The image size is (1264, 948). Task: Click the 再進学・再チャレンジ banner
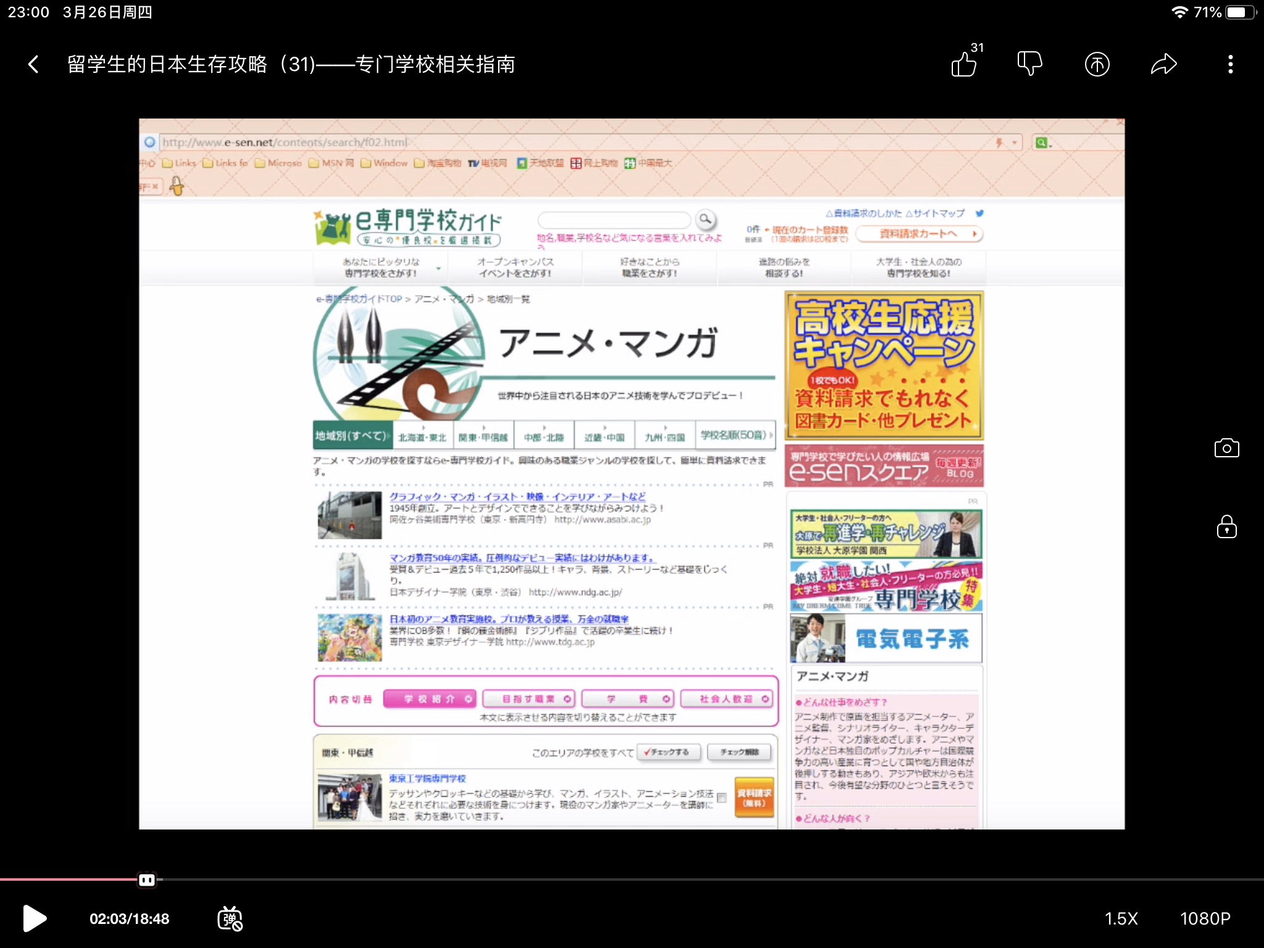(886, 534)
